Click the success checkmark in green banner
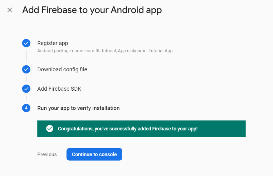The width and height of the screenshot is (273, 176). [x=50, y=128]
